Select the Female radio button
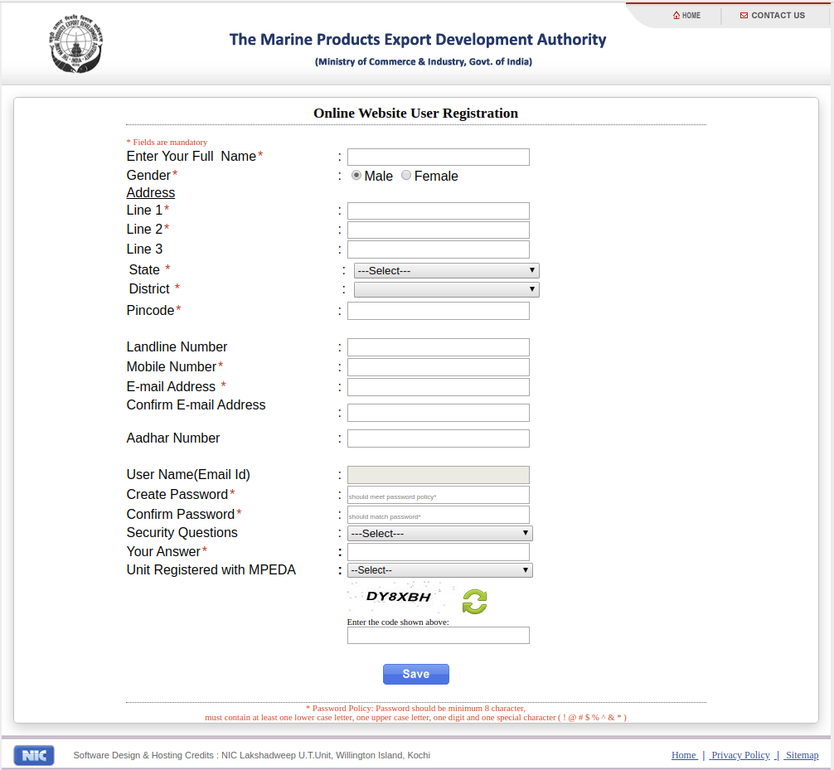Screen dimensions: 834x770 click(405, 175)
